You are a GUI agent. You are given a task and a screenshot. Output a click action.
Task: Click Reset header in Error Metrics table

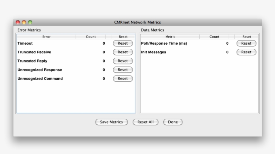[123, 37]
